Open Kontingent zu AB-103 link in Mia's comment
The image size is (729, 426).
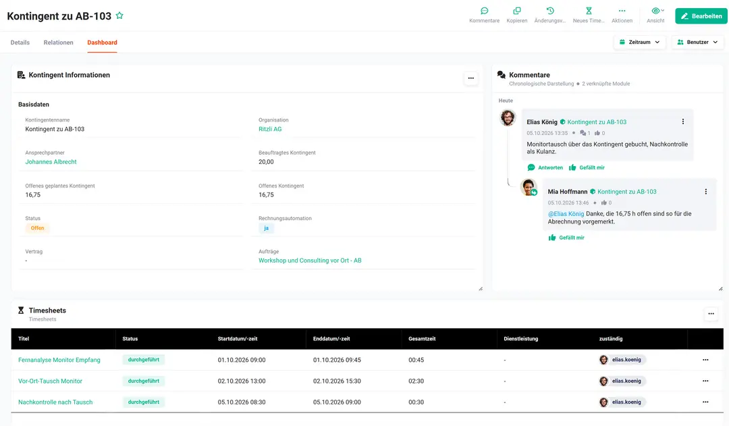[626, 192]
